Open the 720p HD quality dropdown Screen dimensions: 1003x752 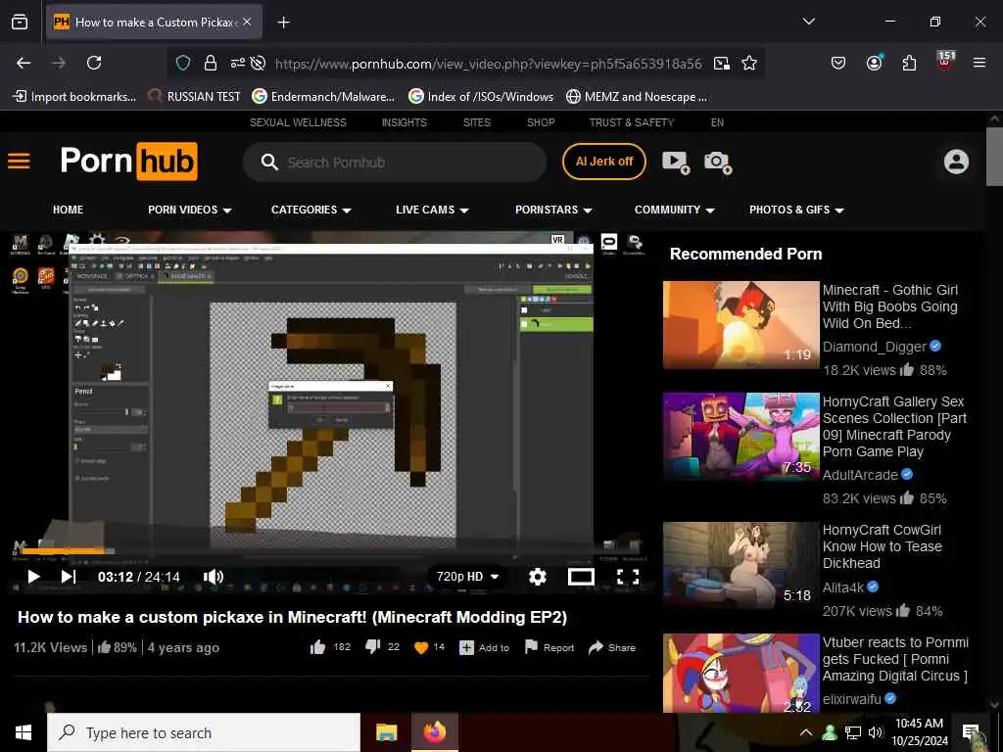click(x=467, y=577)
